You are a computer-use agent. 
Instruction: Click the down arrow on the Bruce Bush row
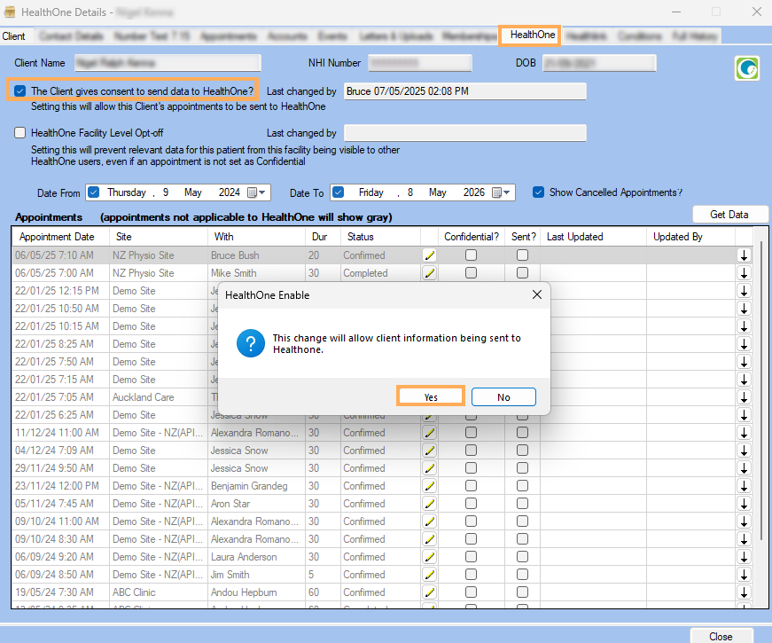[x=744, y=255]
